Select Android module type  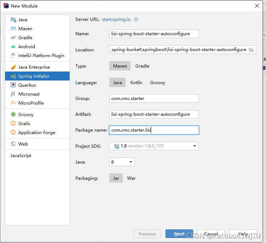point(37,47)
